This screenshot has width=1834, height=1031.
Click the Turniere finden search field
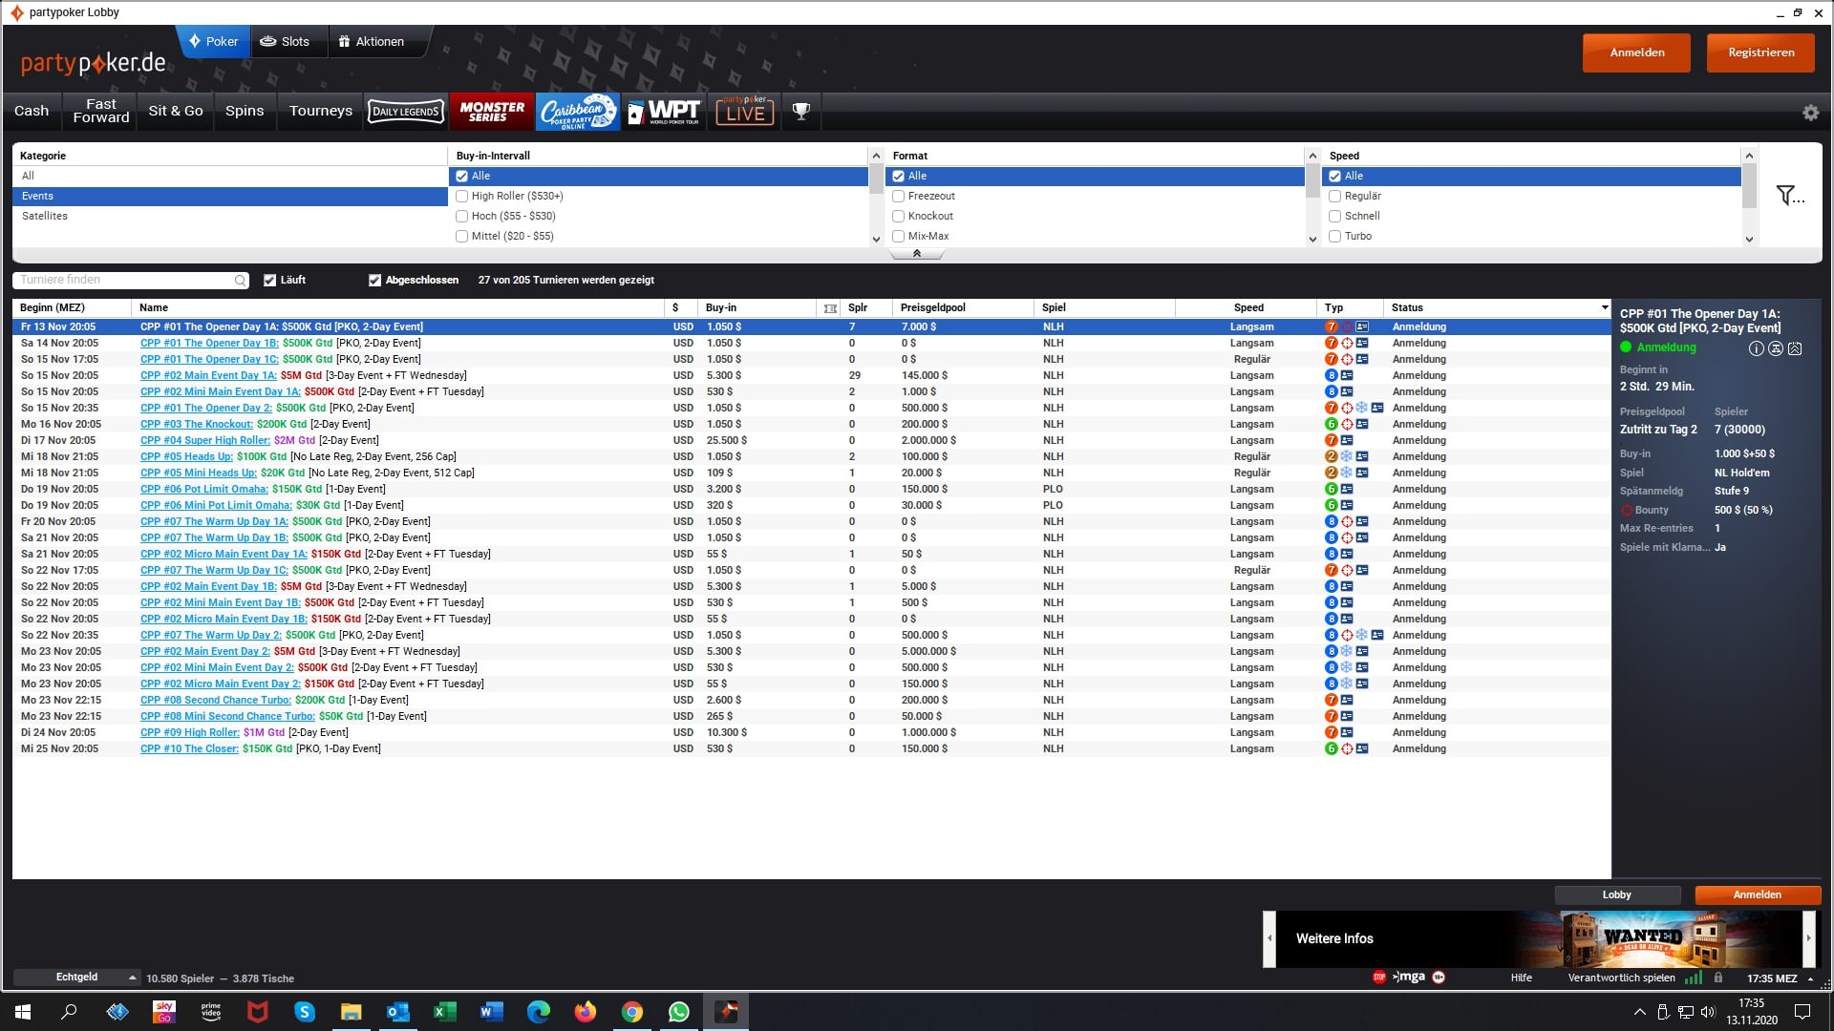(124, 281)
